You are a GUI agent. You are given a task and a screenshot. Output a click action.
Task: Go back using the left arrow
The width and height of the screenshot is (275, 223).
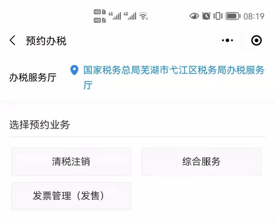tap(12, 40)
